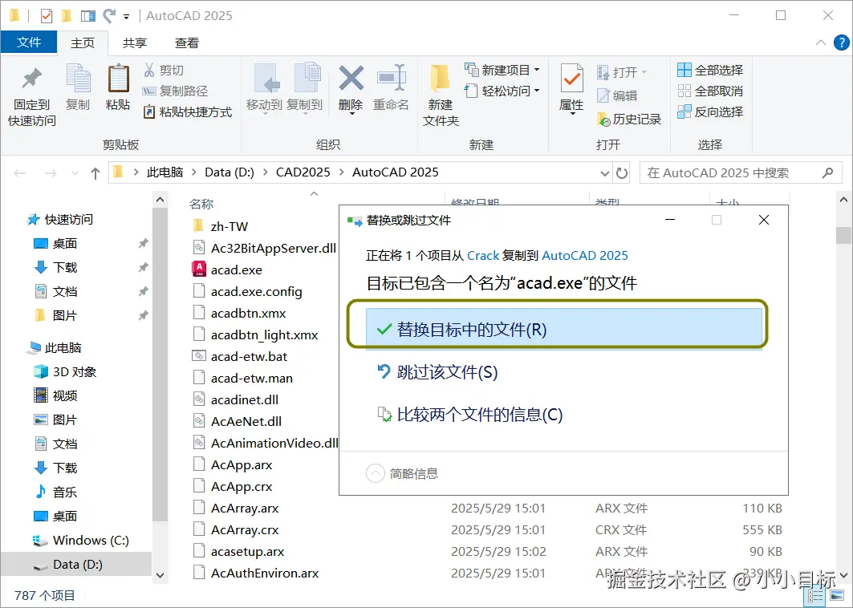Click the AutoCAD 2025 destination link in dialog
Viewport: 853px width, 608px height.
(x=585, y=256)
